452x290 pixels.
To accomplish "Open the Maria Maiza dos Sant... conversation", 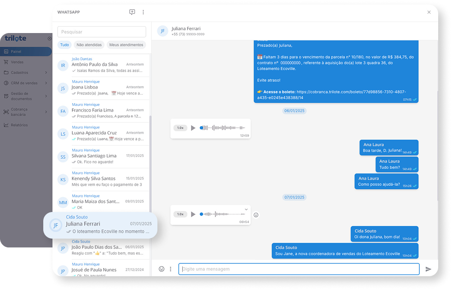I will point(102,202).
